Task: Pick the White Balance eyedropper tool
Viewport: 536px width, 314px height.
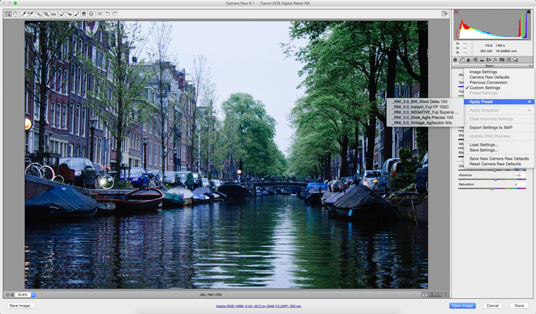Action: [x=23, y=13]
